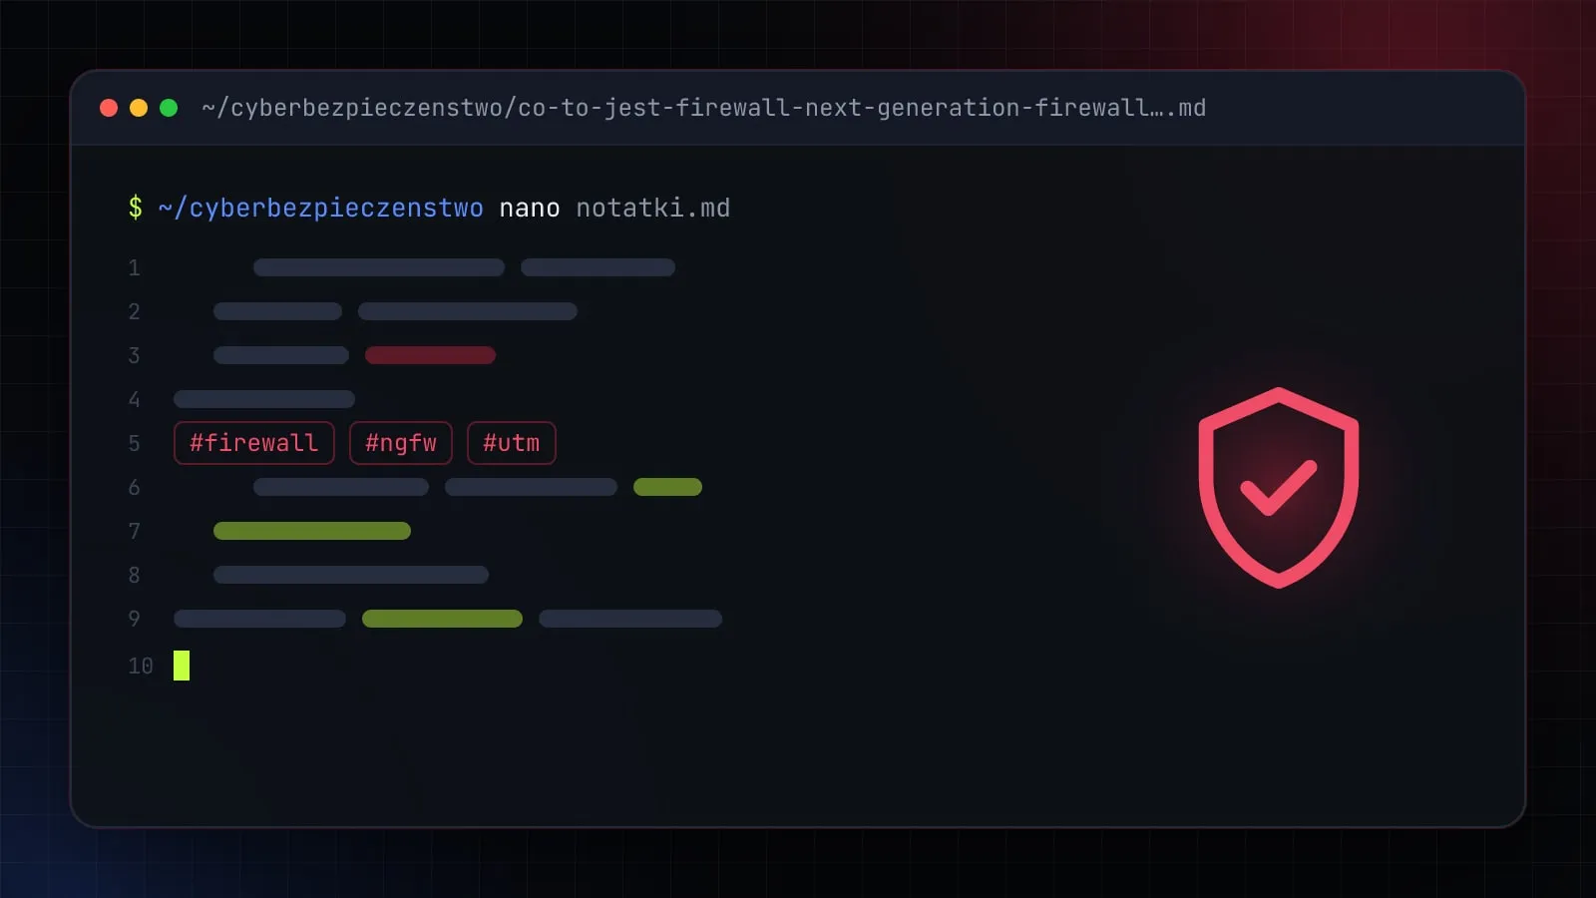Click line number 9
The height and width of the screenshot is (898, 1596).
[x=134, y=619]
